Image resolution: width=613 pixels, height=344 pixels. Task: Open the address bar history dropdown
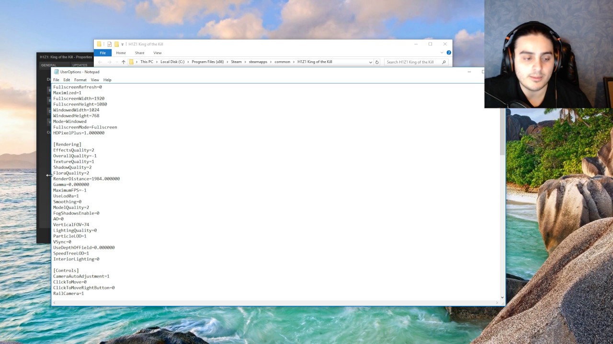370,62
